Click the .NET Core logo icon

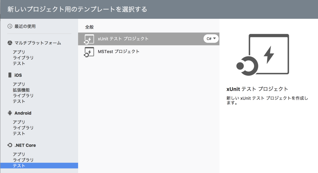[10, 145]
